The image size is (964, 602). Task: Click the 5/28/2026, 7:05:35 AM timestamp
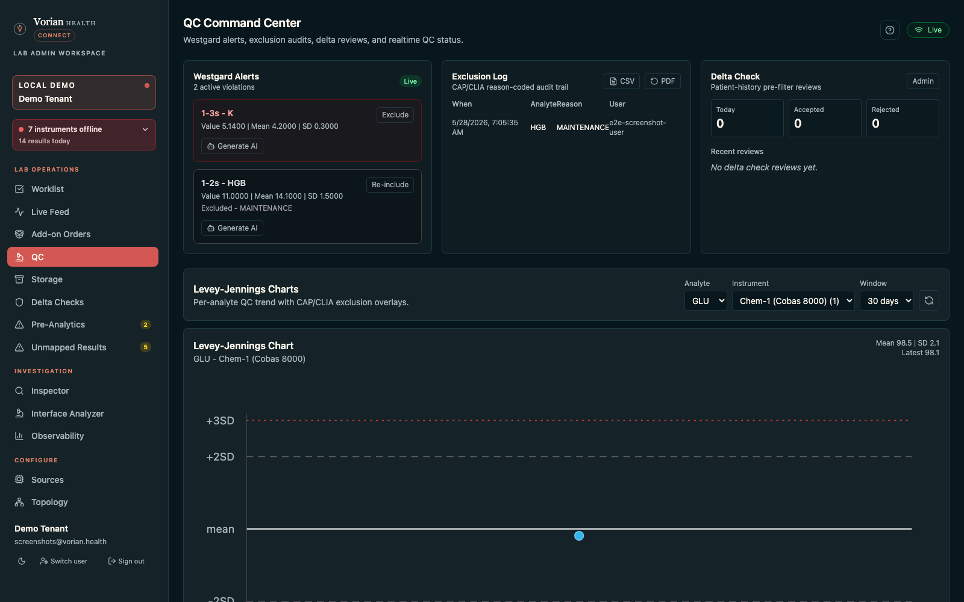point(485,128)
